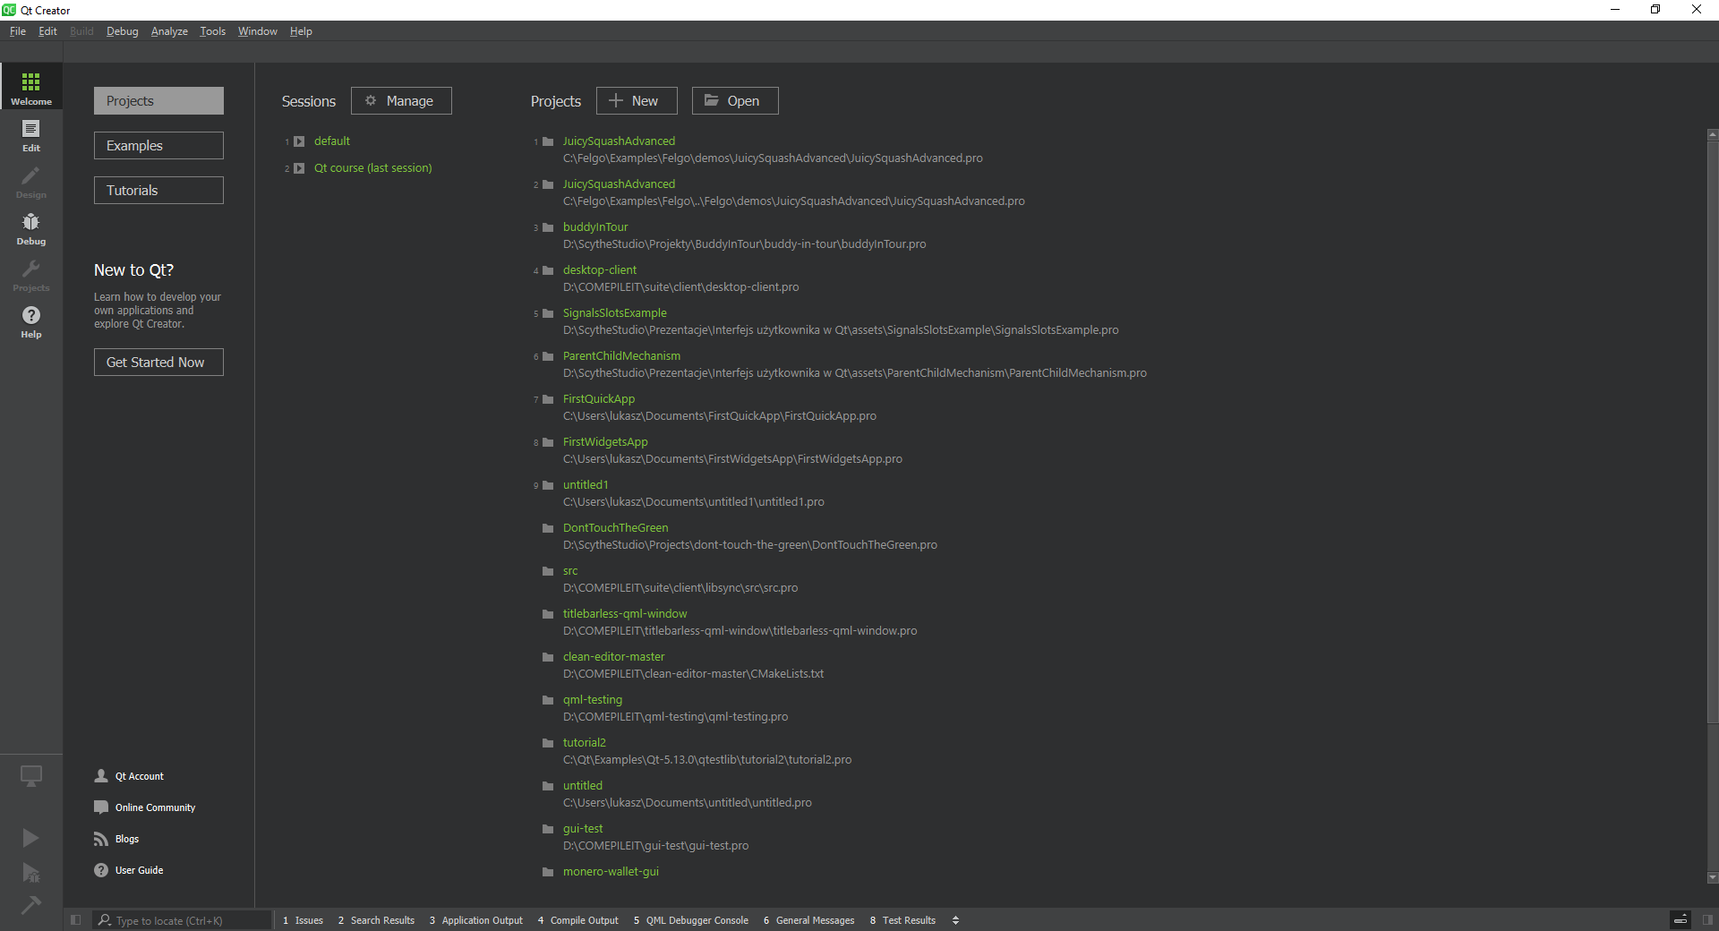Click folder icon beside desktop-client project

[548, 270]
